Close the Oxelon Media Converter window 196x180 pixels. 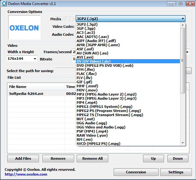(x=190, y=4)
